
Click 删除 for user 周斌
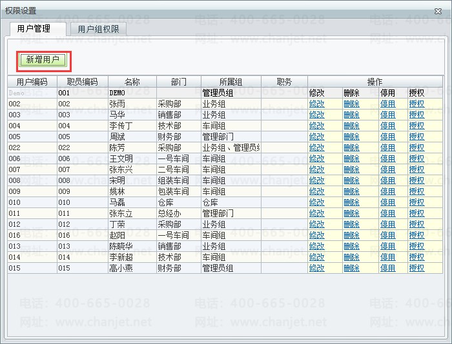pyautogui.click(x=351, y=137)
